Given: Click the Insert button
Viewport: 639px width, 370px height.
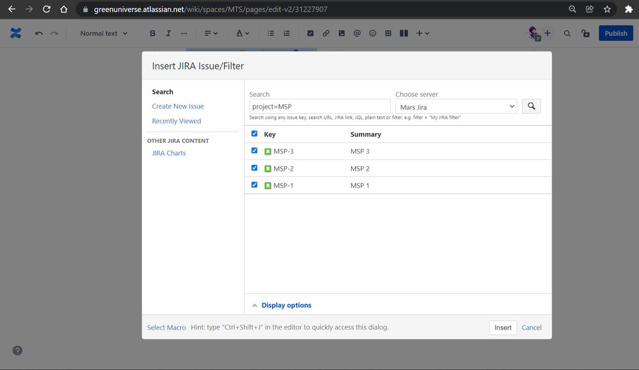Looking at the screenshot, I should 503,327.
